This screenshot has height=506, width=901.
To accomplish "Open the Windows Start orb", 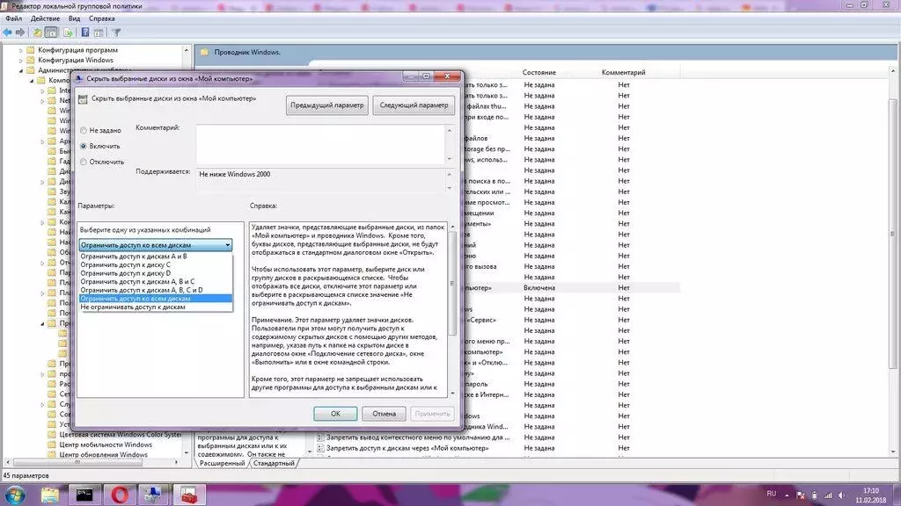I will (14, 495).
